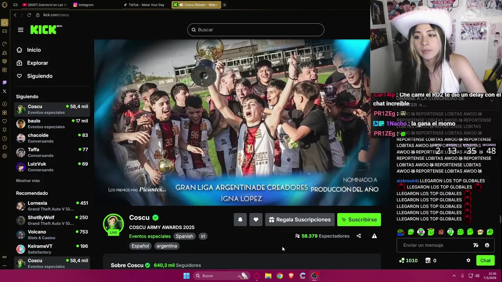Go back to previous page
502x282 pixels.
pos(15,15)
